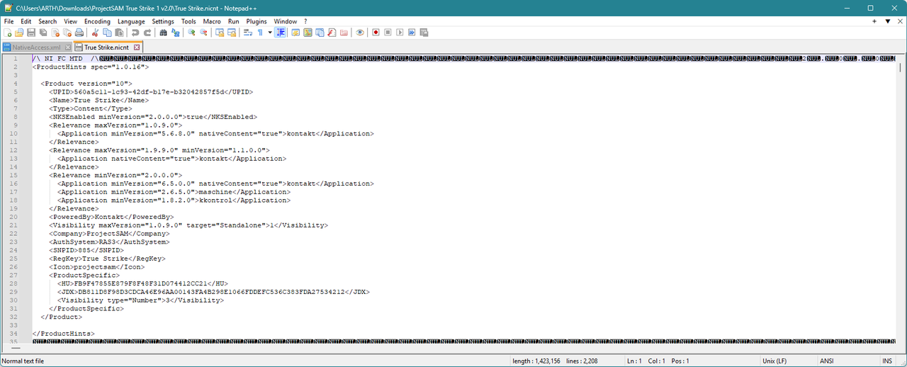Open the Encoding menu
Viewport: 907px width, 367px height.
tap(97, 21)
